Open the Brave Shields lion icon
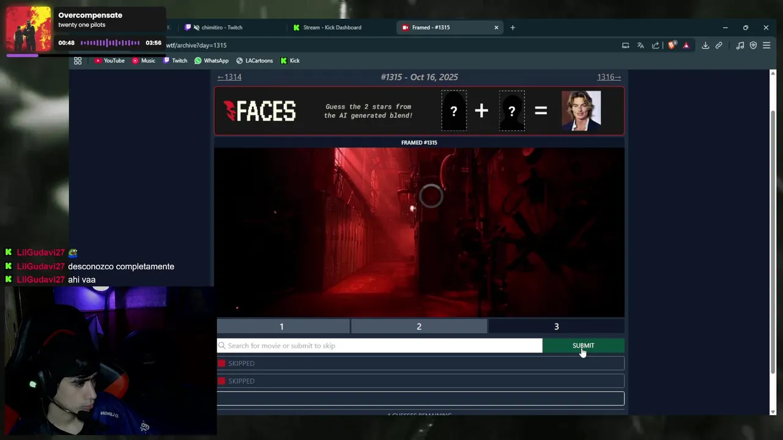This screenshot has width=783, height=440. [x=672, y=45]
